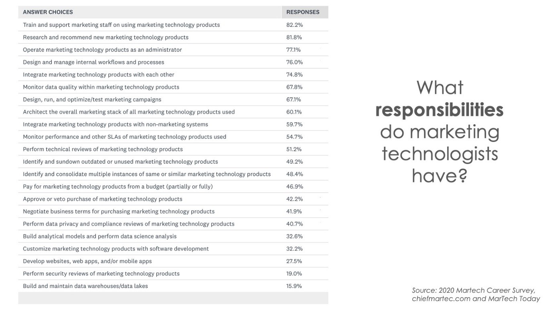The height and width of the screenshot is (310, 552).
Task: Select 'Operate marketing technology products as an administrator'
Action: (x=102, y=50)
